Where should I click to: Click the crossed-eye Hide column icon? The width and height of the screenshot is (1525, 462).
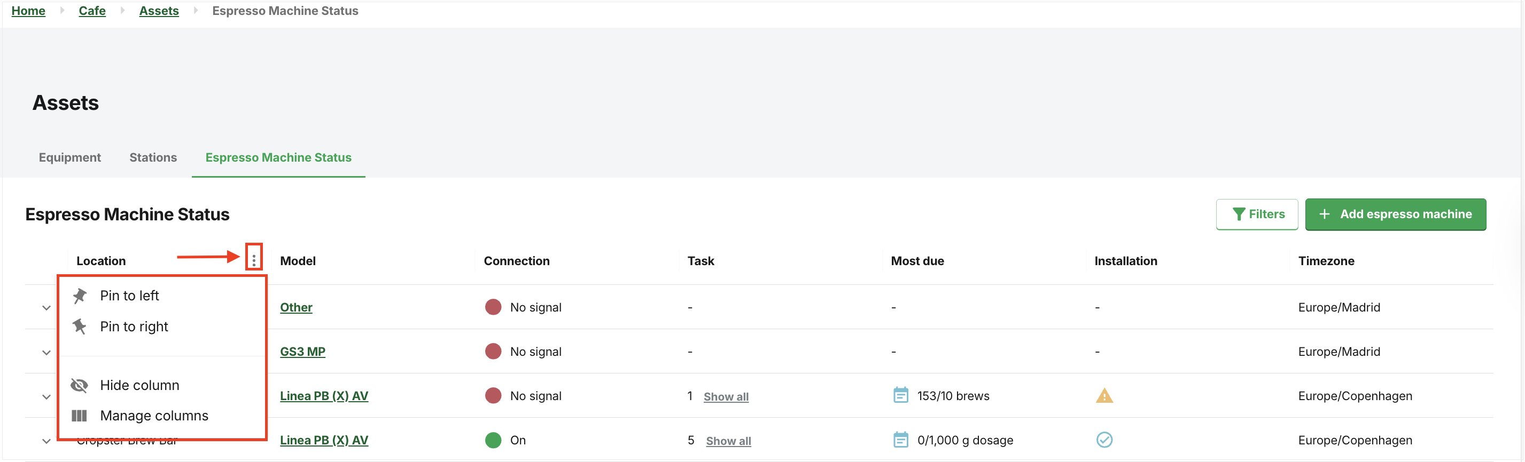click(79, 385)
